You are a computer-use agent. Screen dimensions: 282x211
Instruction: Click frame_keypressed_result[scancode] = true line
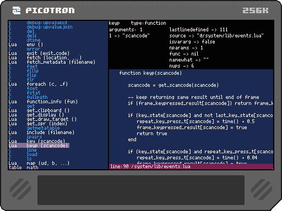(192, 127)
